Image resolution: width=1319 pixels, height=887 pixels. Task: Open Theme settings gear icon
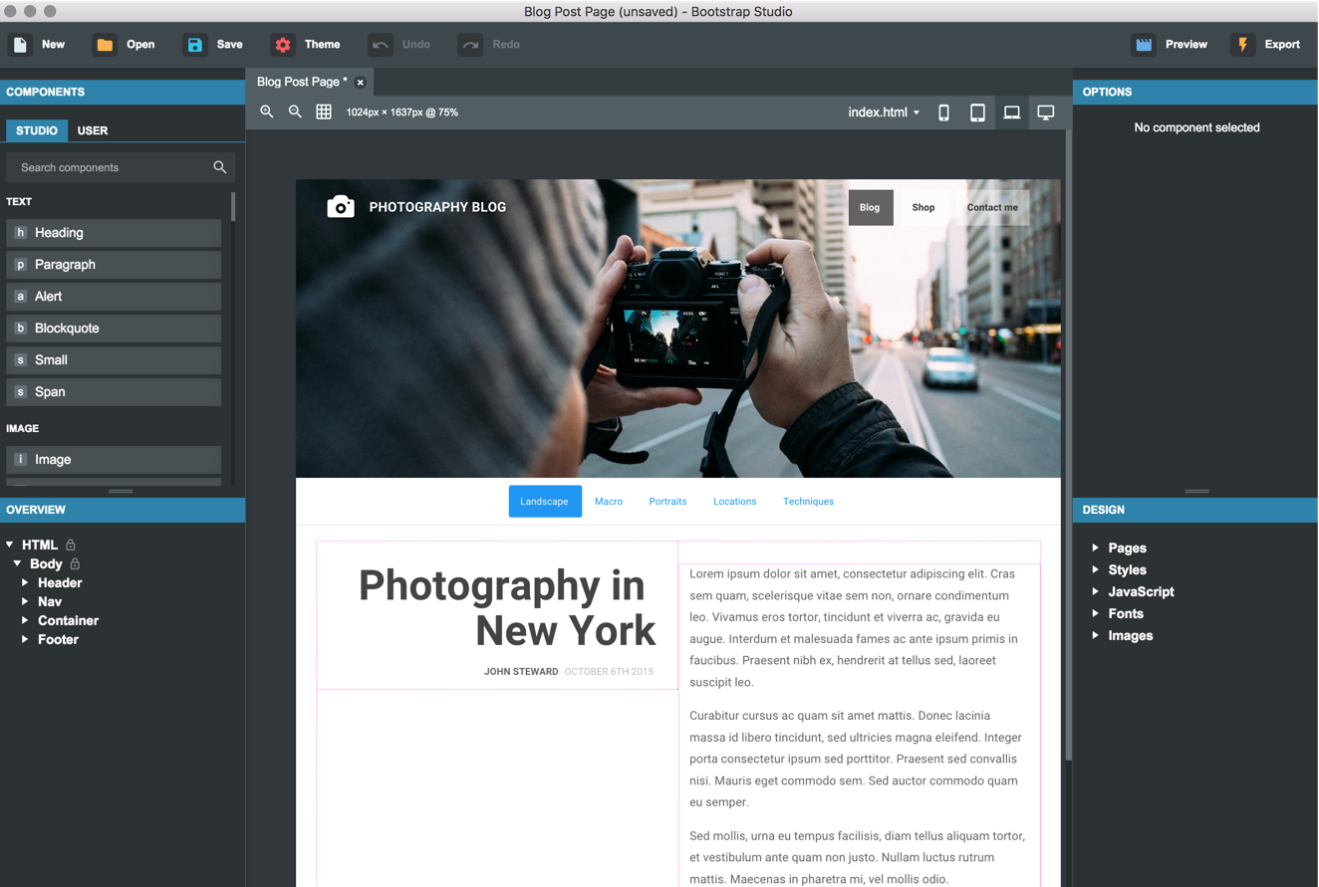283,45
